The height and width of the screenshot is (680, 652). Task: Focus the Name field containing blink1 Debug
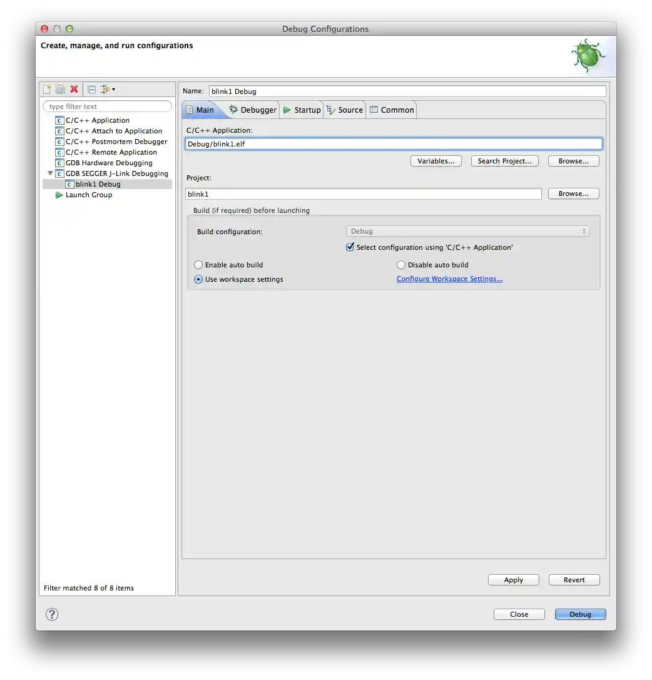(407, 91)
